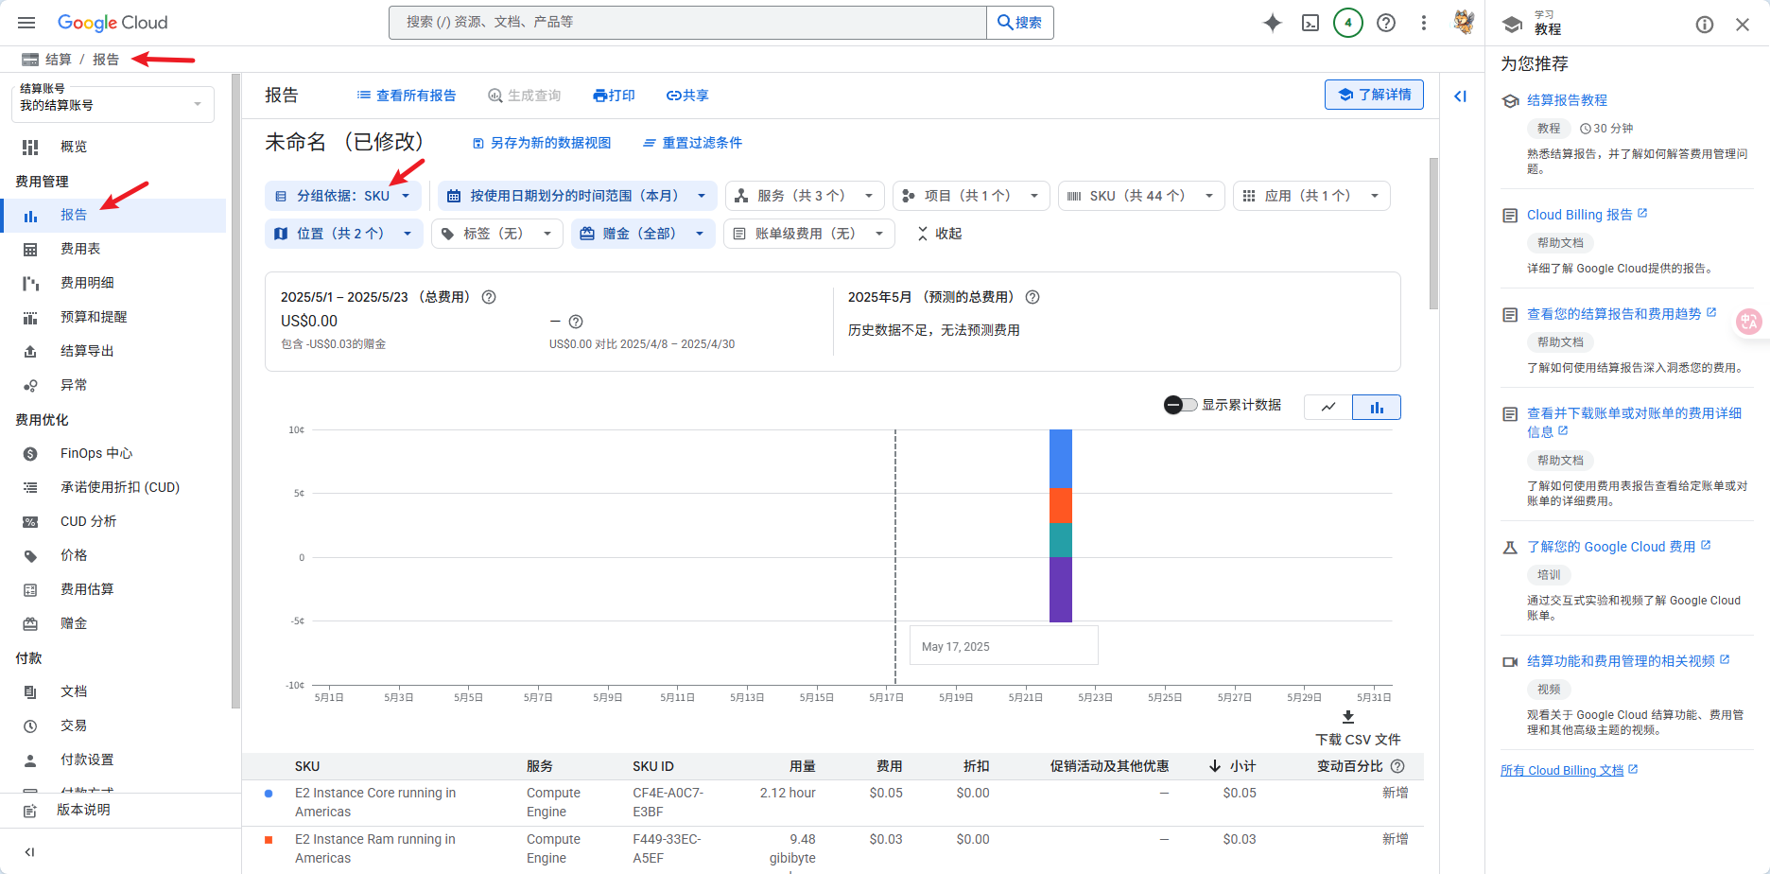
Task: Open the Cost table menu item
Action: coord(80,249)
